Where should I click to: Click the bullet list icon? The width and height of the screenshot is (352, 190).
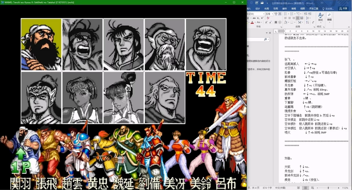[x=286, y=14]
